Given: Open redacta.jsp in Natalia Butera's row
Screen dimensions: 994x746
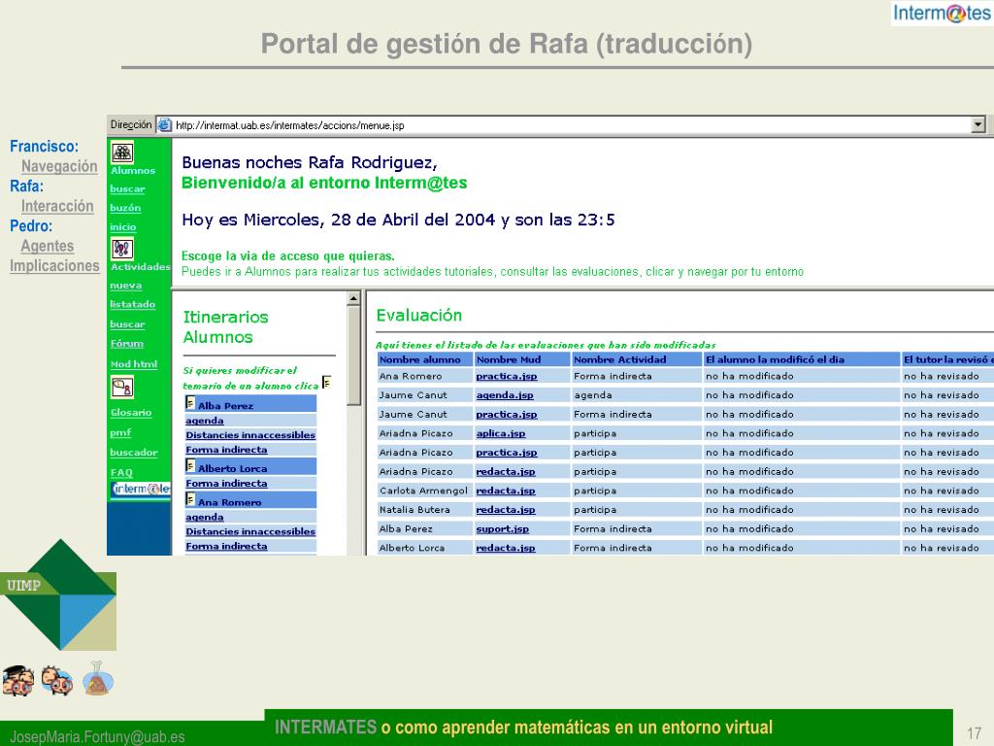Looking at the screenshot, I should click(506, 509).
